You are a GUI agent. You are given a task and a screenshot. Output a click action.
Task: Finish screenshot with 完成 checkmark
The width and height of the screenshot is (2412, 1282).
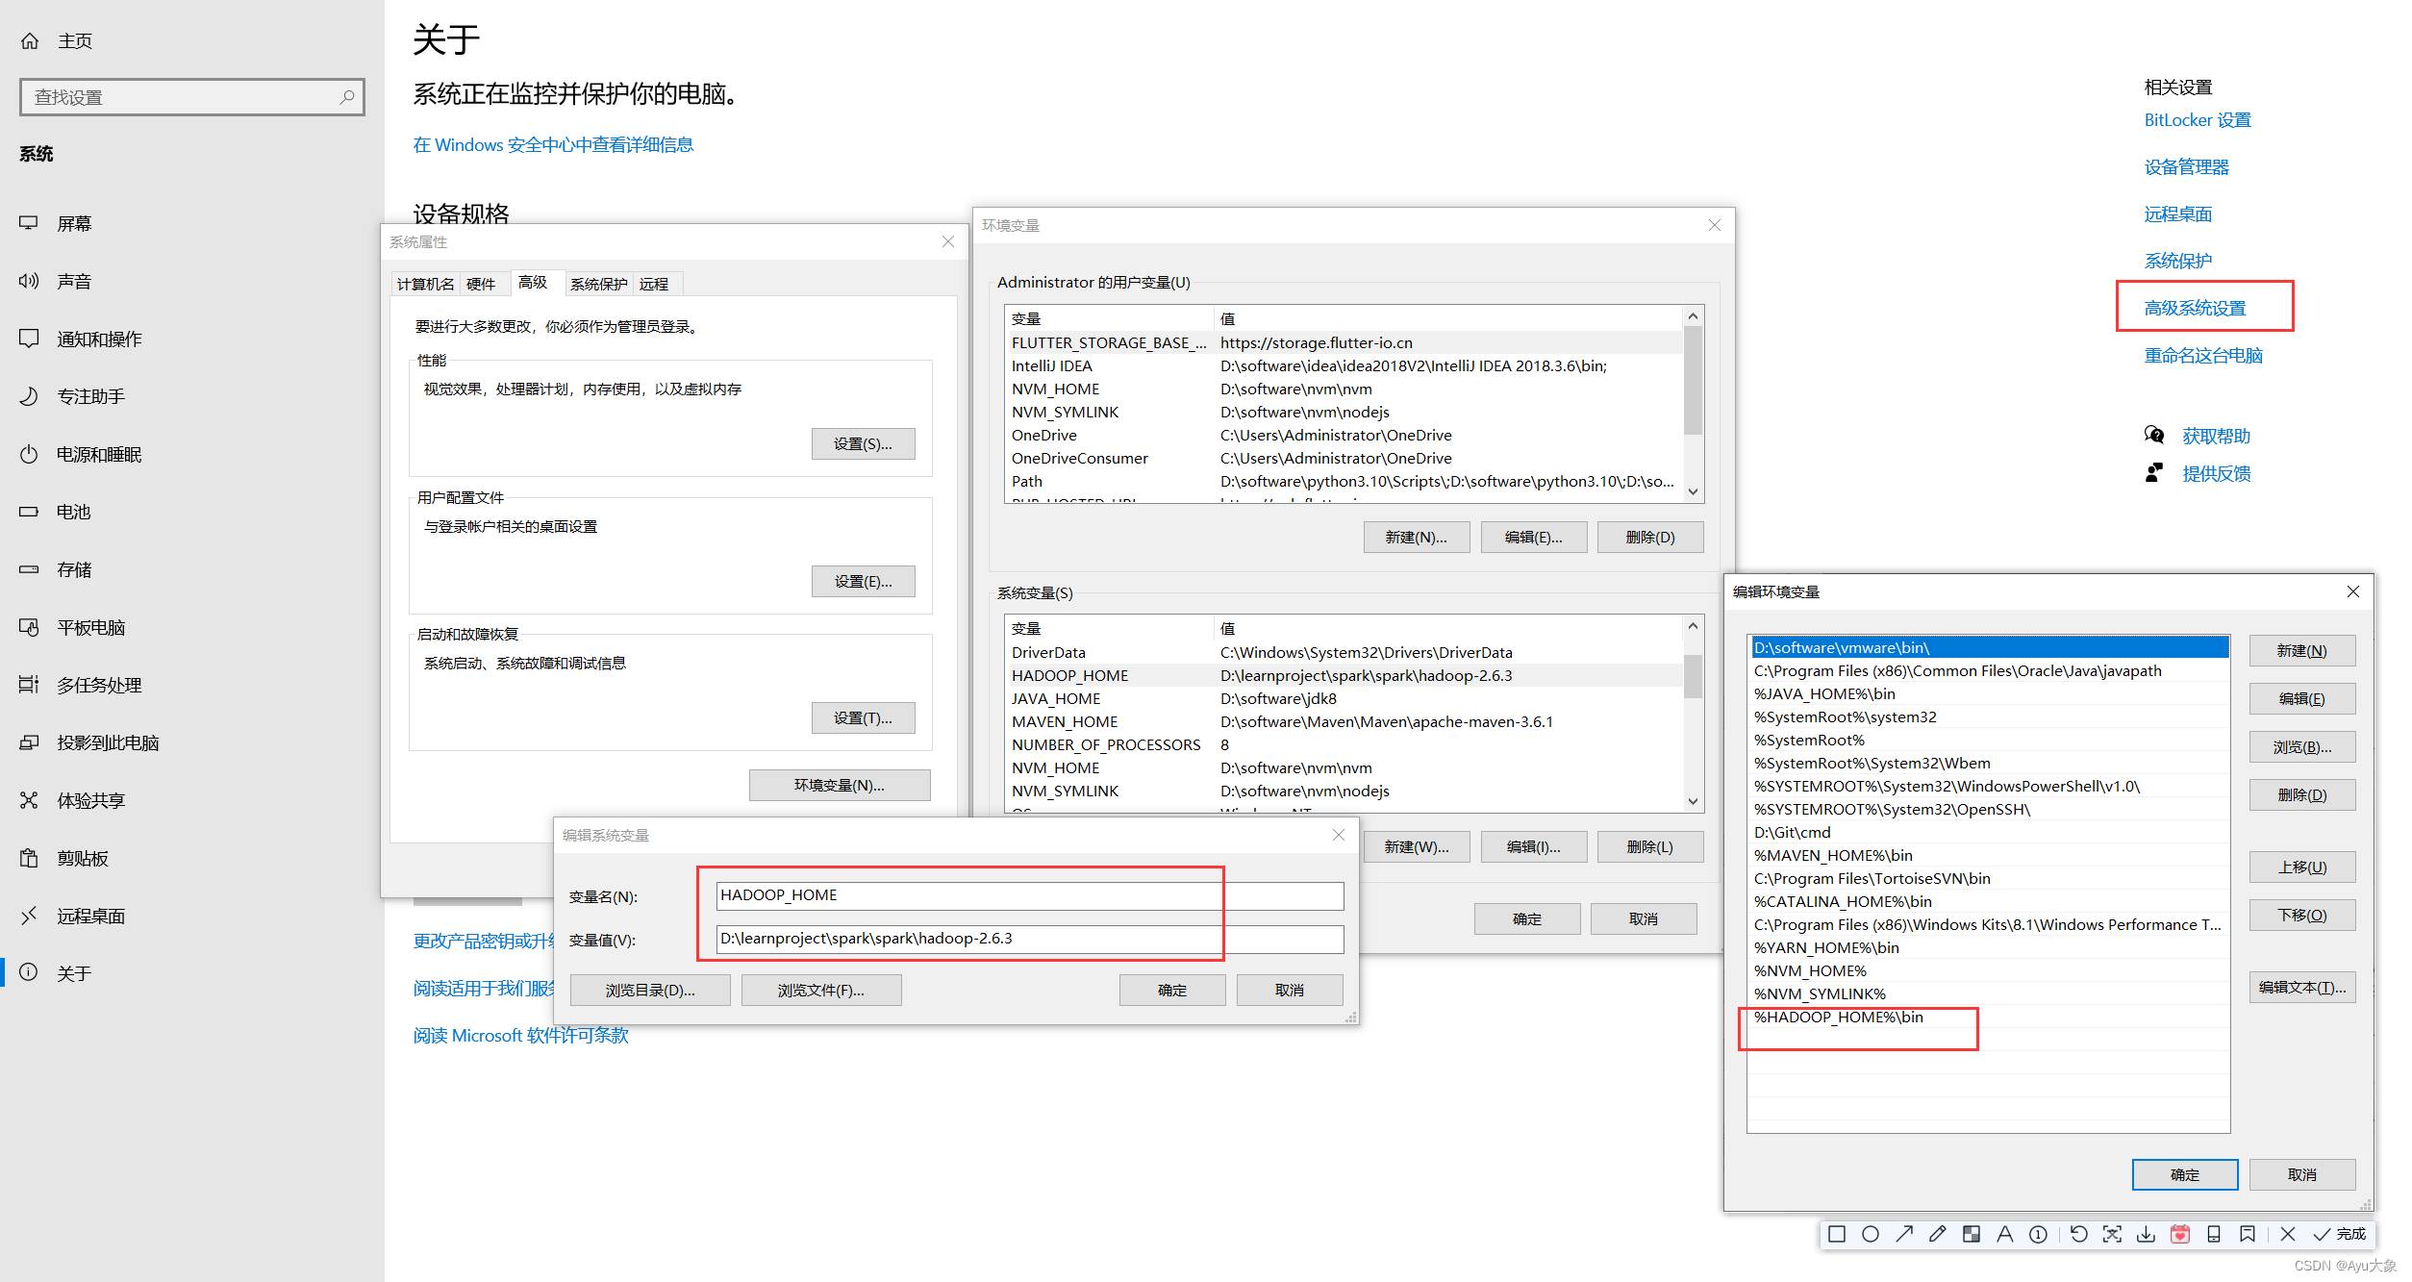tap(2339, 1234)
